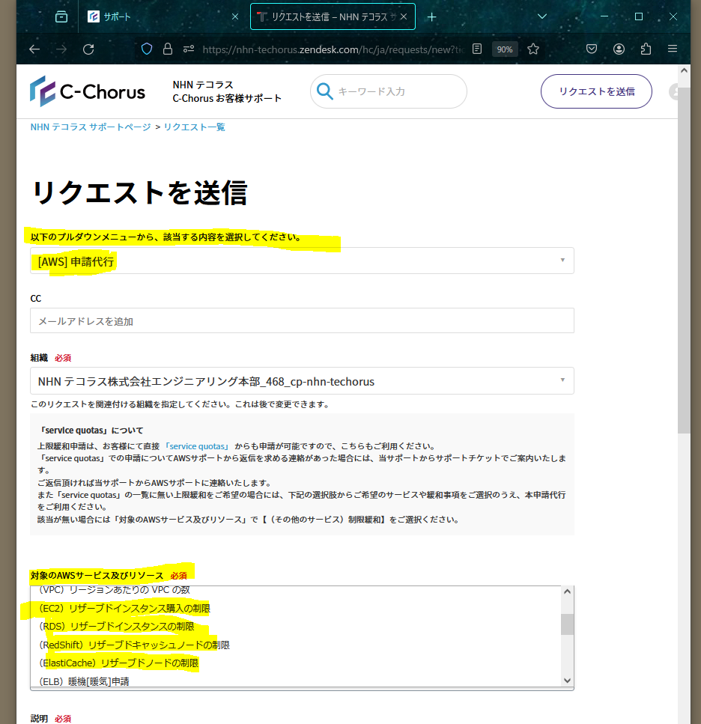This screenshot has width=701, height=724.
Task: Click the リクエストを送信 header button
Action: 596,91
